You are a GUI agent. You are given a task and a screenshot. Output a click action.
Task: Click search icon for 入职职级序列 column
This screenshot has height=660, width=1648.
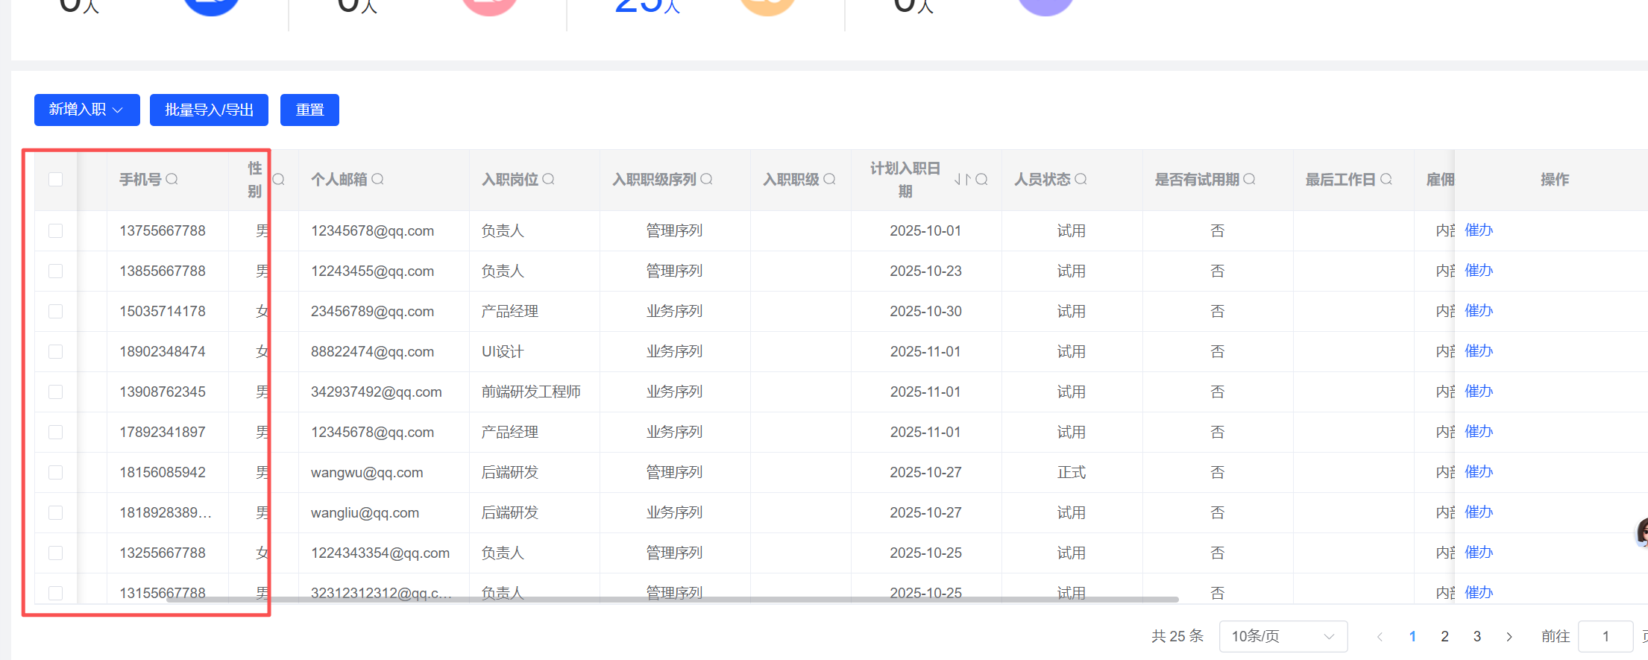(x=706, y=179)
